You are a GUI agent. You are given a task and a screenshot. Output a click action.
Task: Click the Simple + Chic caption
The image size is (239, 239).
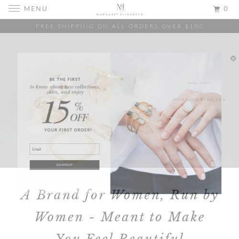(x=199, y=83)
